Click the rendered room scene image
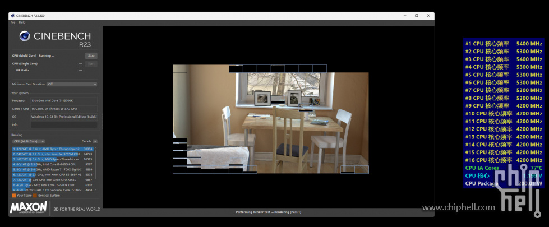 271,119
